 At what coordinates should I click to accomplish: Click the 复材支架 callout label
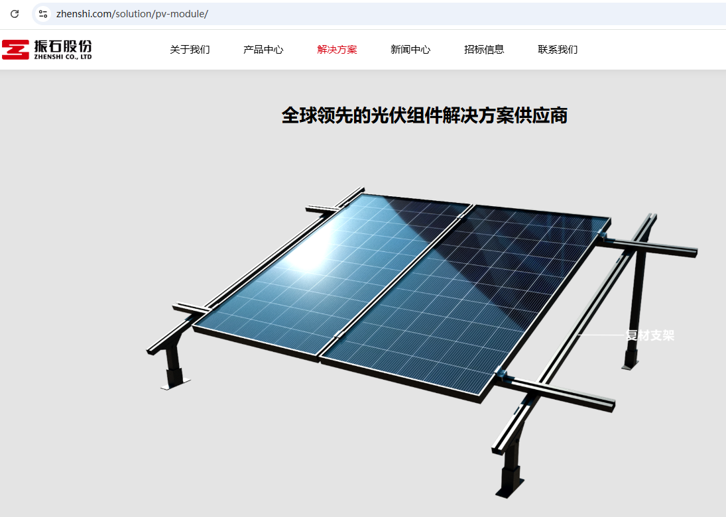pos(650,335)
